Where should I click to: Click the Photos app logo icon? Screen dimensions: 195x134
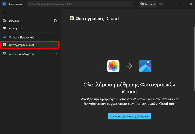(4, 4)
